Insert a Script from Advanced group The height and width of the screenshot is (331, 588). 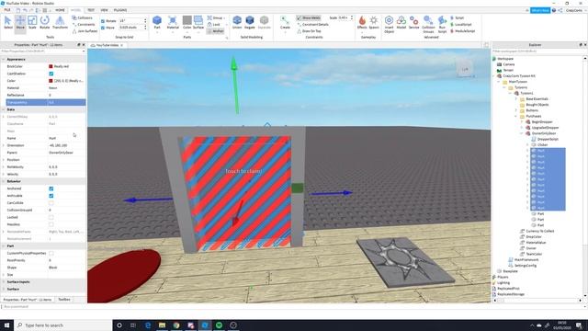[x=458, y=17]
